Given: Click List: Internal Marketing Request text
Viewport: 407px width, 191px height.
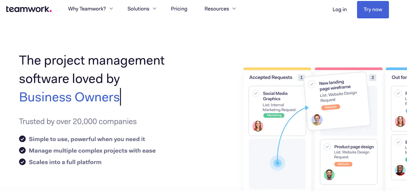Looking at the screenshot, I should click(x=279, y=107).
